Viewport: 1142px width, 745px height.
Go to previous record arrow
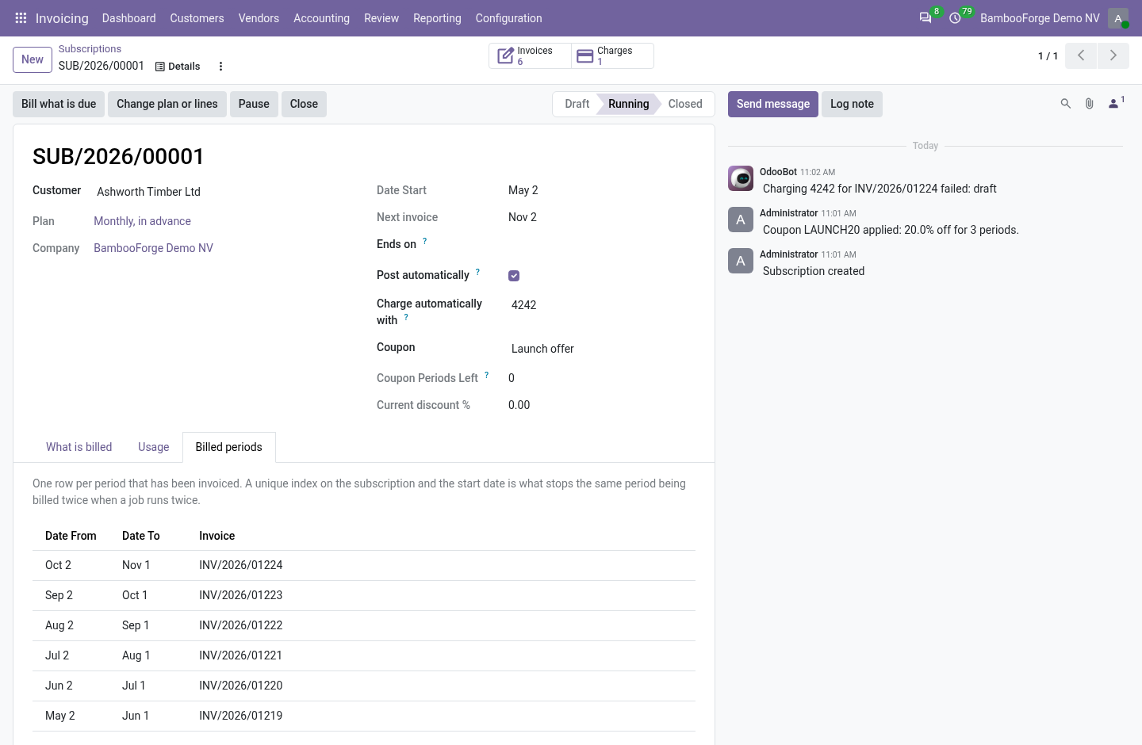[x=1081, y=55]
